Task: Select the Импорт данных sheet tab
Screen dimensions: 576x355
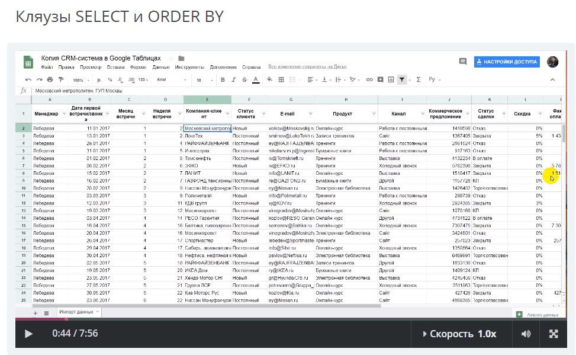Action: (79, 312)
